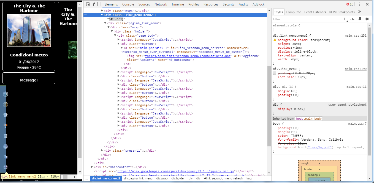The height and width of the screenshot is (183, 374).
Task: Select #link_secondo_menu_refresh in the breadcrumb bar
Action: (223, 178)
